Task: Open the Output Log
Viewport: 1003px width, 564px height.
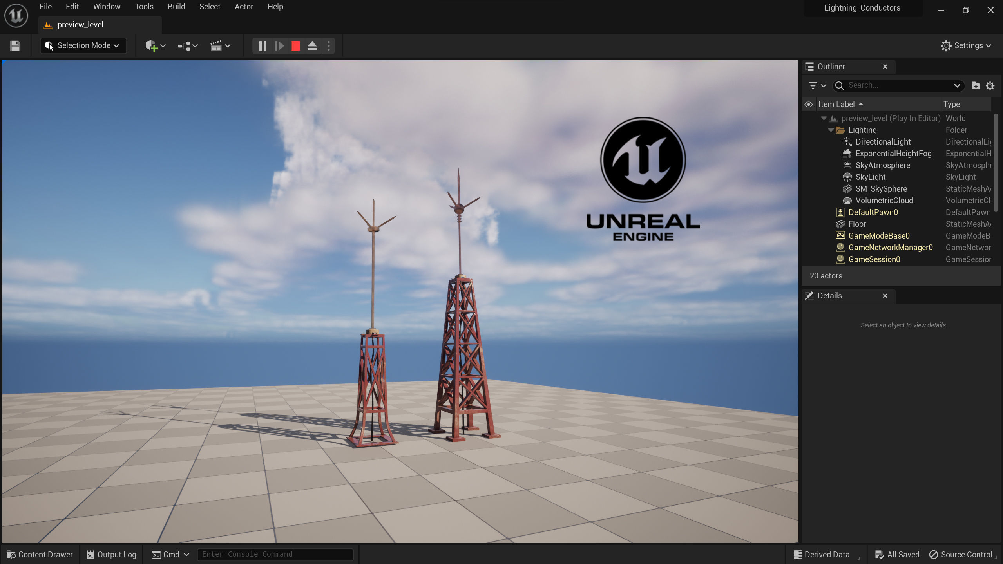Action: point(112,555)
